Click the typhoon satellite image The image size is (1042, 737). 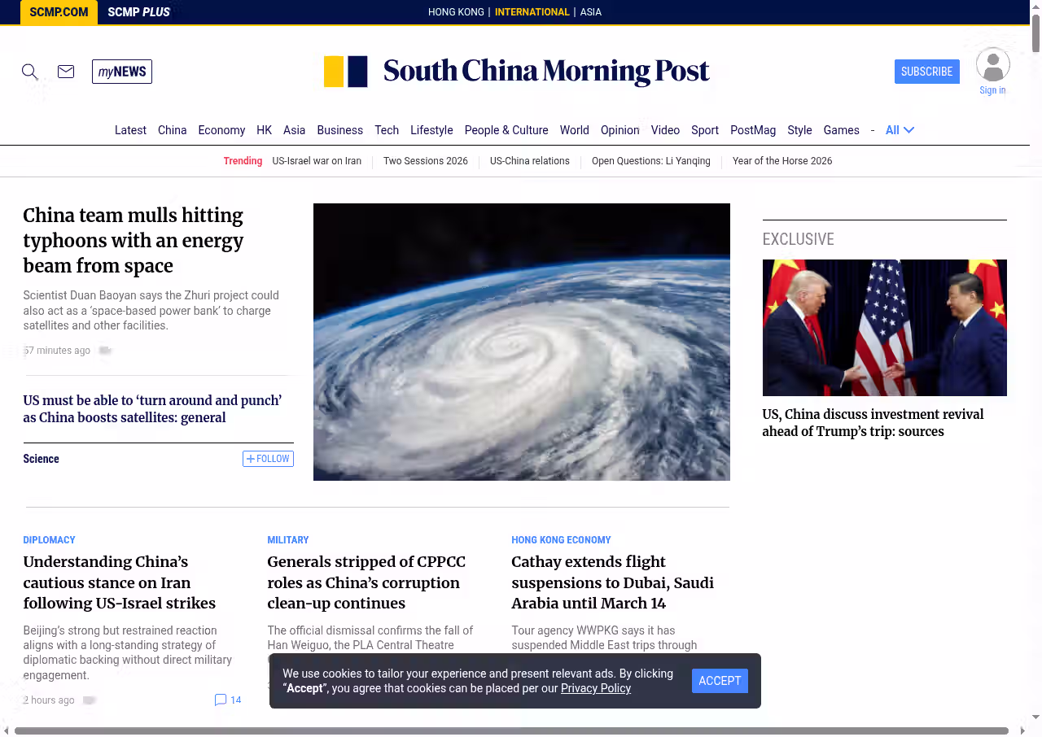pos(521,342)
